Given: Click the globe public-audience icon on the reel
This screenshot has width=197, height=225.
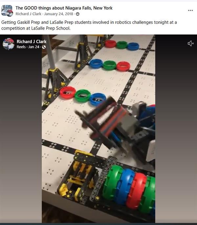Looking at the screenshot, I should (44, 47).
